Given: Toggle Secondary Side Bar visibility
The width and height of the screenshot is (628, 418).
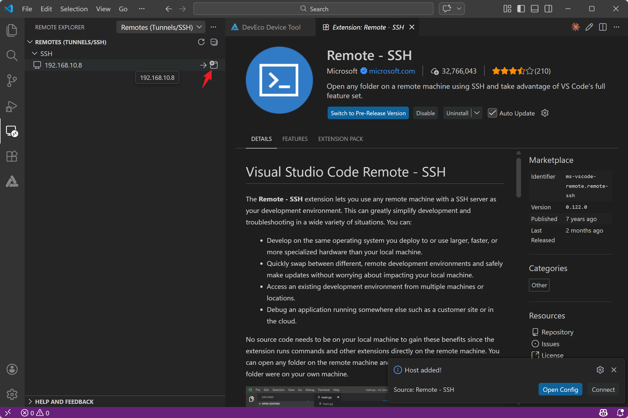Looking at the screenshot, I should click(548, 9).
